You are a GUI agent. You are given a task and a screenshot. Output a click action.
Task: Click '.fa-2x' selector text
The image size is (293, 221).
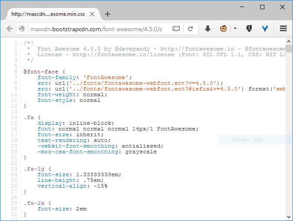click(x=34, y=203)
